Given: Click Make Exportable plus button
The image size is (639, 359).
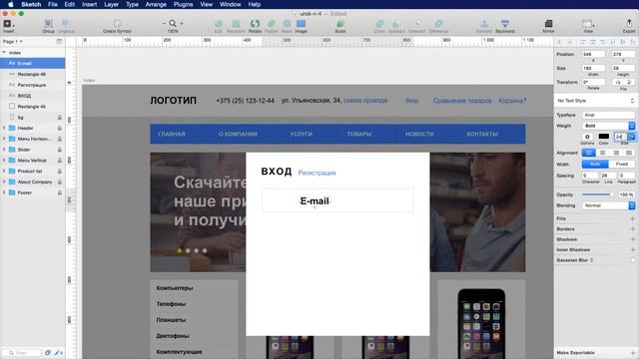Looking at the screenshot, I should point(632,353).
